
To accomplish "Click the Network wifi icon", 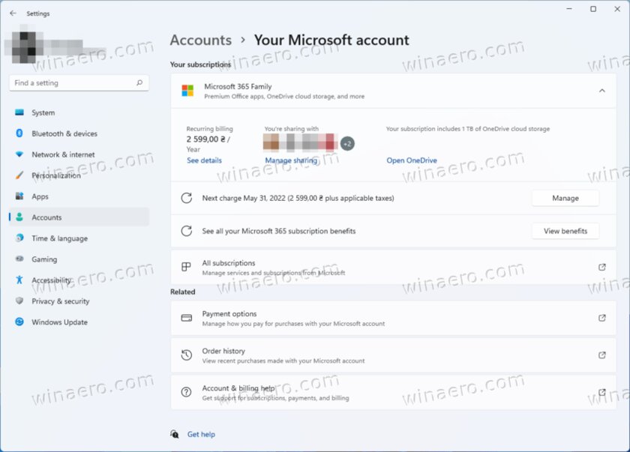I will (19, 154).
